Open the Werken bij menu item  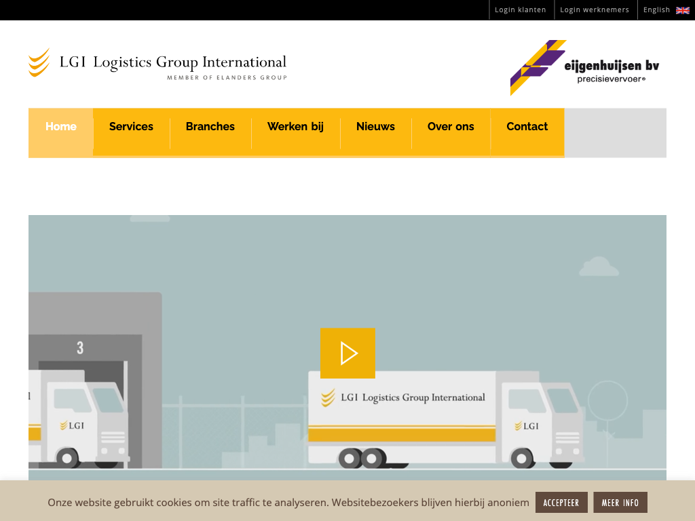pyautogui.click(x=295, y=127)
